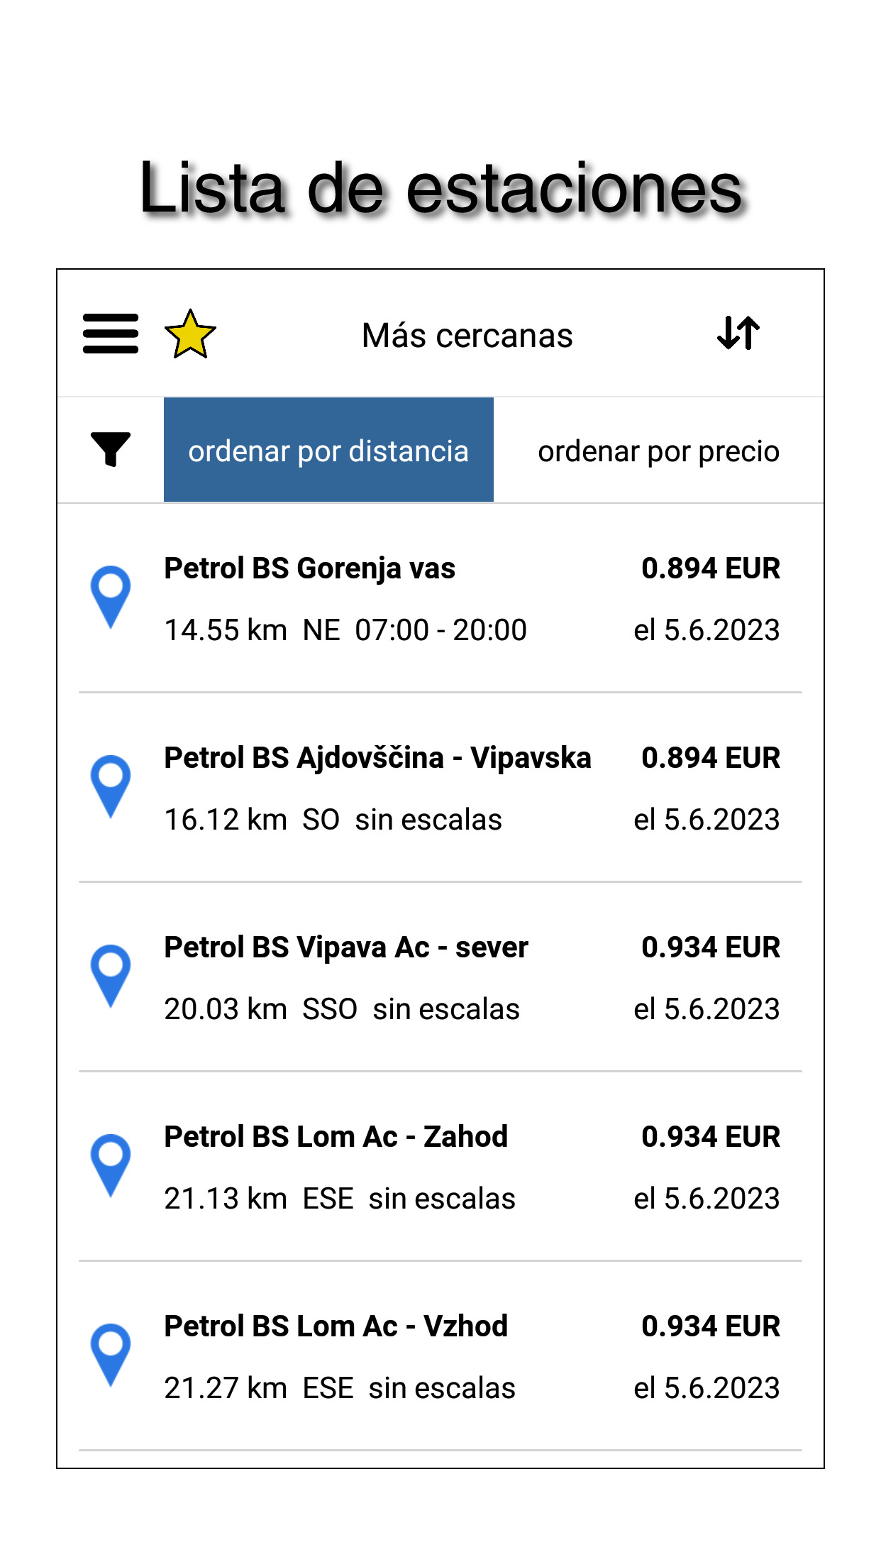Screen dimensions: 881x1567
Task: Tap map pin for Ajdovščina - Vipavska
Action: 111,785
